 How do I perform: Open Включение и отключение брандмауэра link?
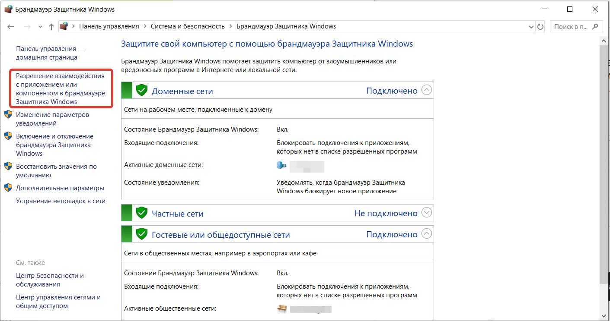[x=54, y=145]
